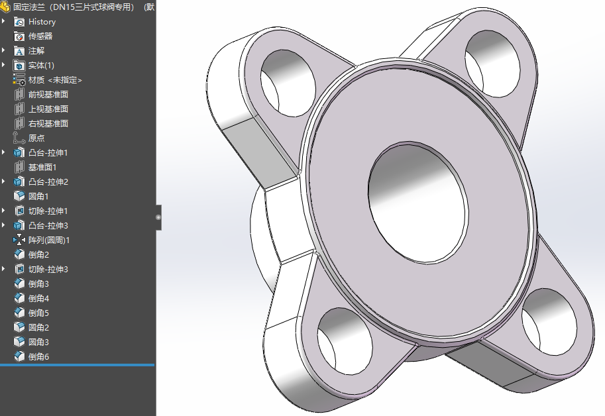Screen dimensions: 605x416
Task: Click the 切除-拉伸1 cut-extrude icon
Action: [x=19, y=211]
